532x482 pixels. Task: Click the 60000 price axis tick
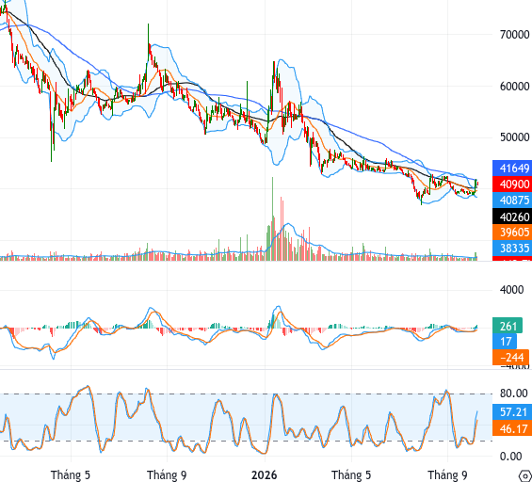coord(514,87)
